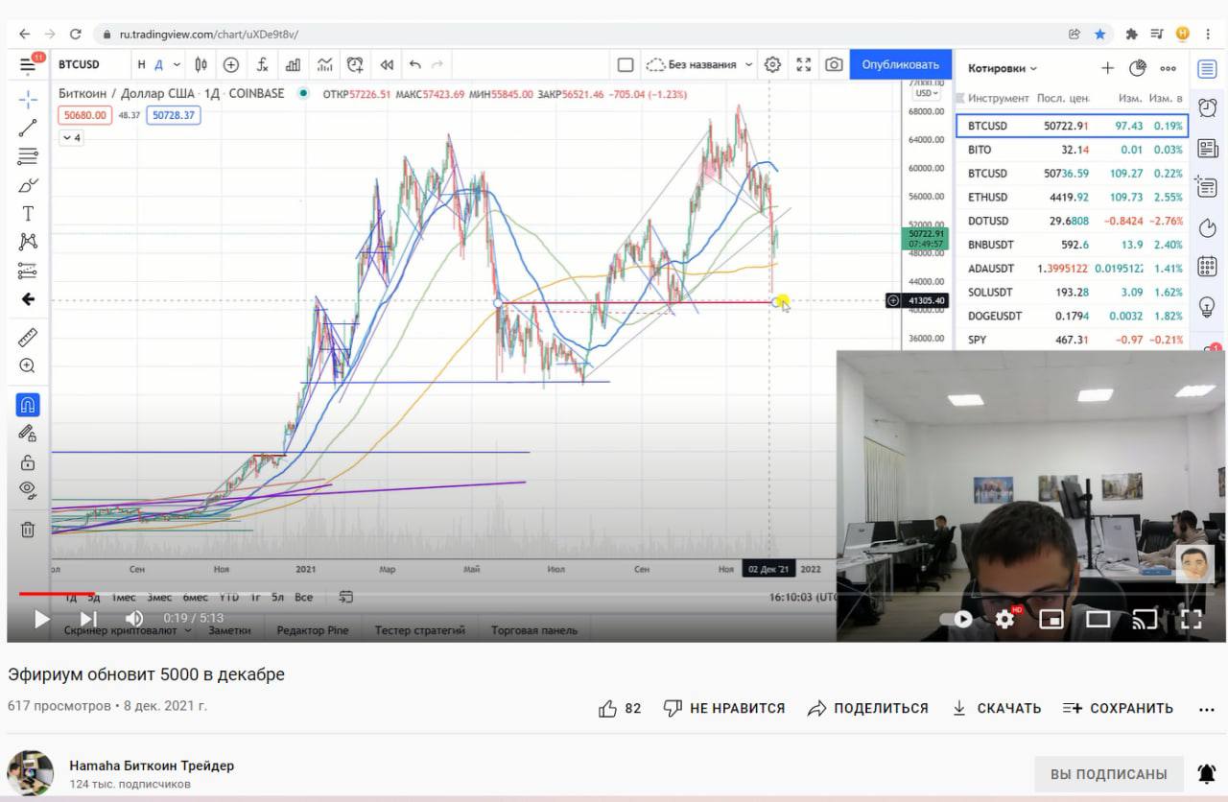The image size is (1228, 802).
Task: Open the watchlist three-dots menu
Action: 1168,68
